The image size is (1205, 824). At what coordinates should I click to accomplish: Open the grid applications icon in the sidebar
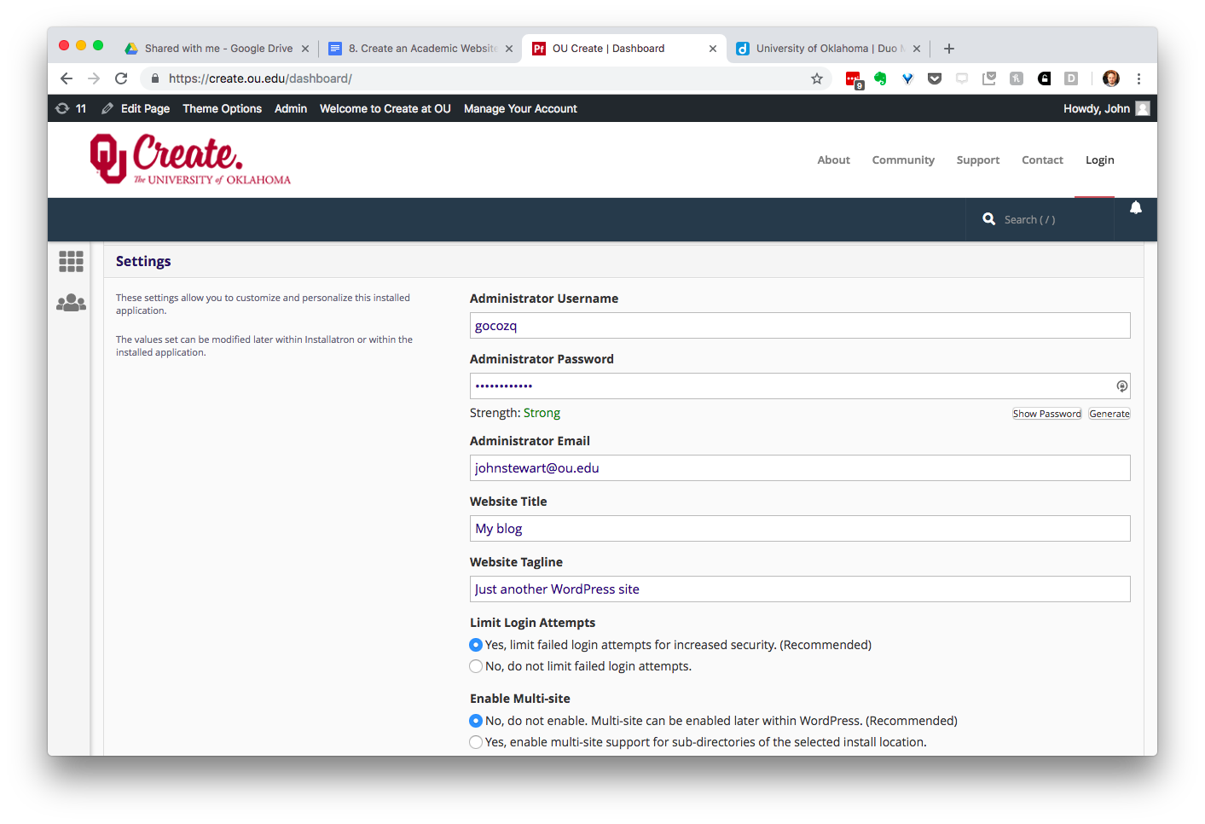pos(71,261)
